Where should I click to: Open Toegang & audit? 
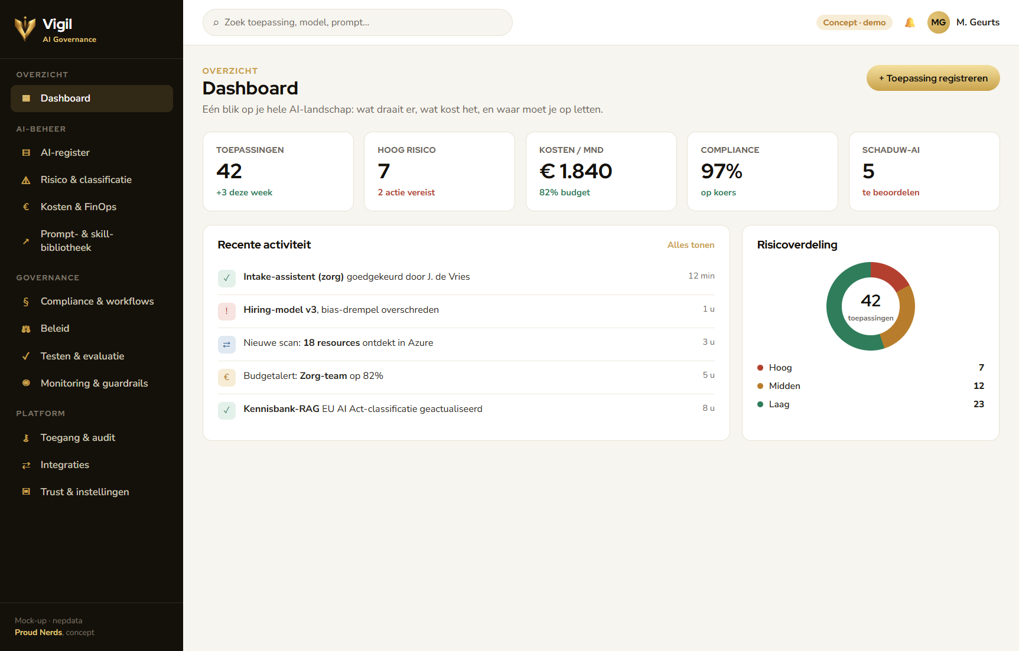92,438
